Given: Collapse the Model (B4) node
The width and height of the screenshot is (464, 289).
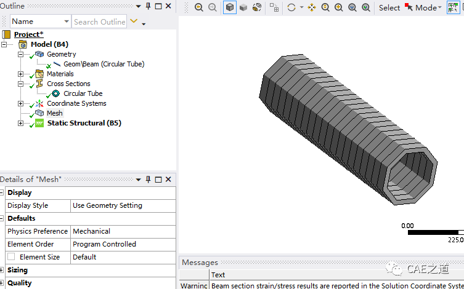Looking at the screenshot, I should [4, 44].
